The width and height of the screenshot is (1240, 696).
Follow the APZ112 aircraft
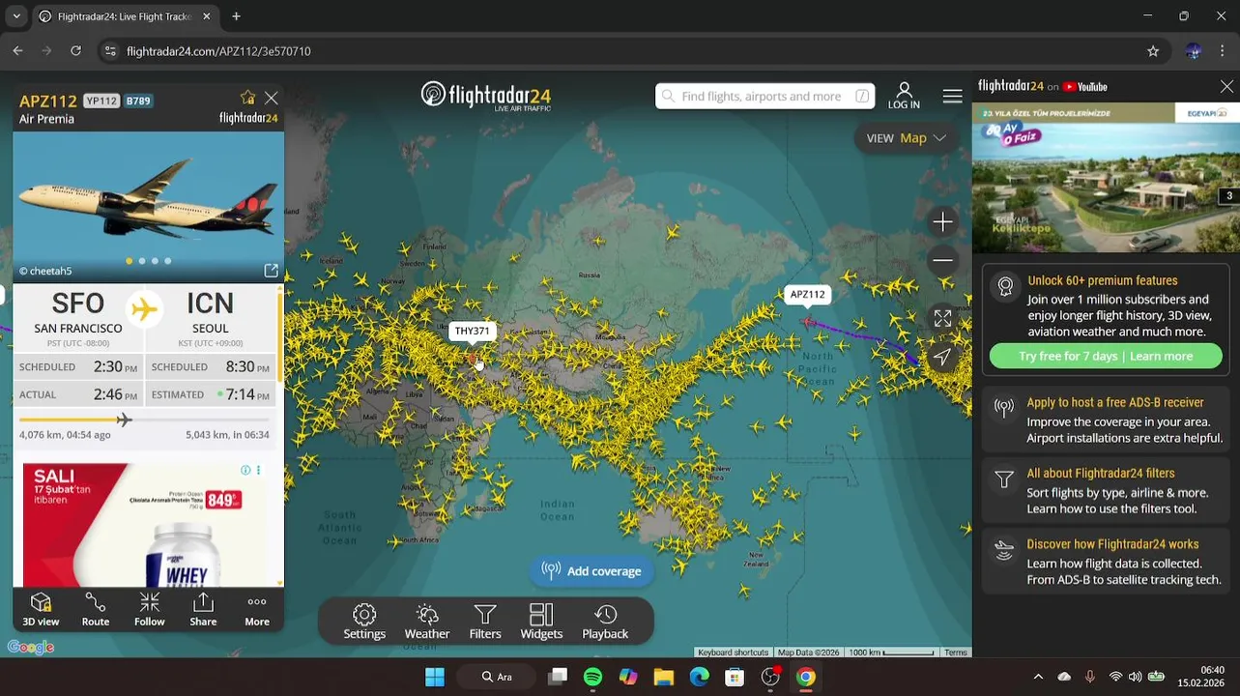click(149, 610)
